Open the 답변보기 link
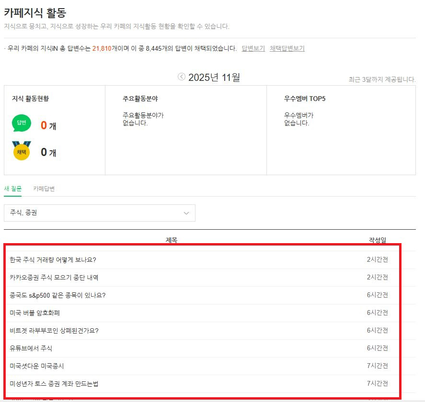This screenshot has width=425, height=402. tap(253, 48)
